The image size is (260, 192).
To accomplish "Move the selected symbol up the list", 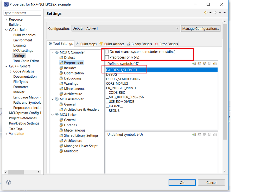I will pyautogui.click(x=209, y=63).
